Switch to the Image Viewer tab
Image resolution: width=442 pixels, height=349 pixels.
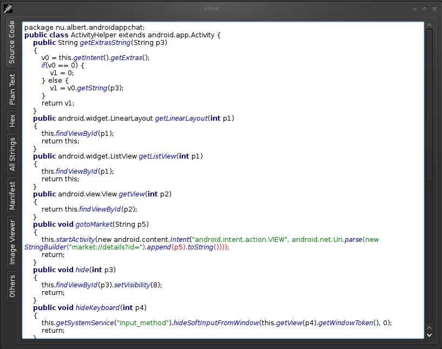point(11,242)
